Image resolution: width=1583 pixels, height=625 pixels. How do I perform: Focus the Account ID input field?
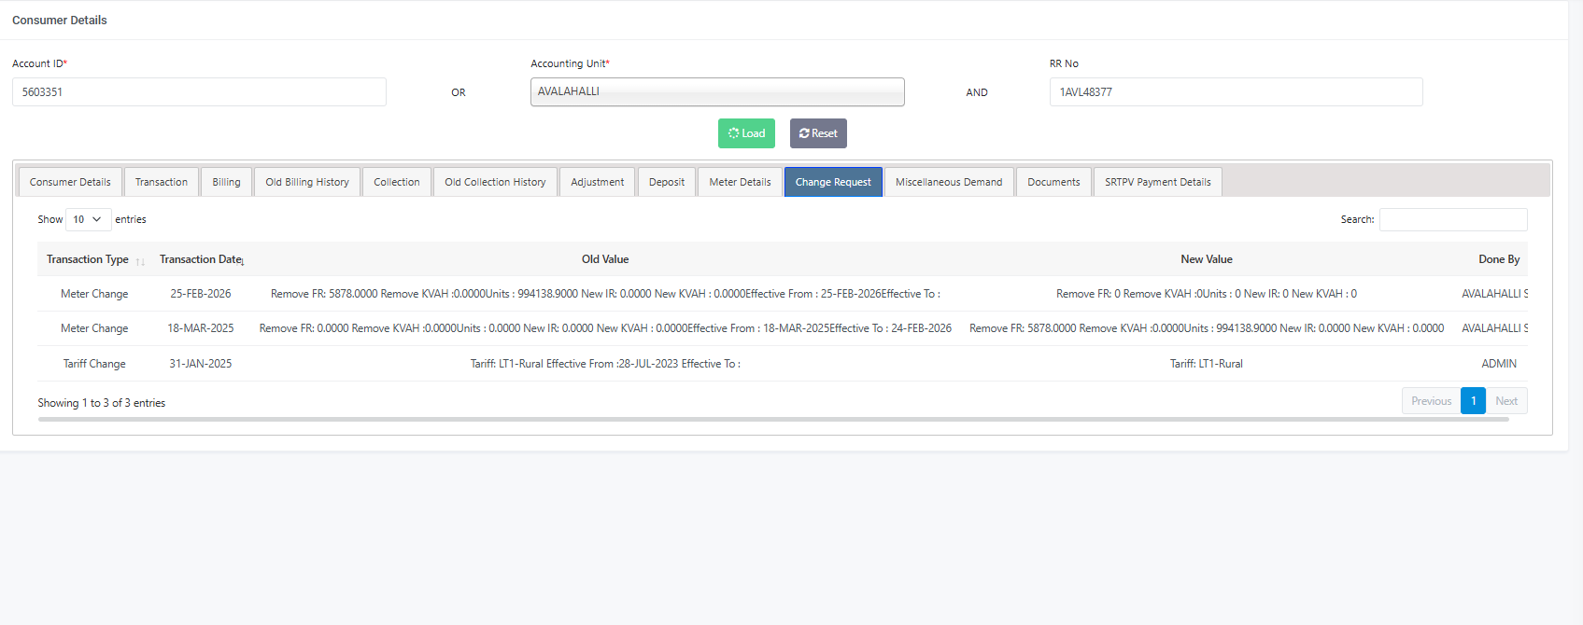point(199,91)
